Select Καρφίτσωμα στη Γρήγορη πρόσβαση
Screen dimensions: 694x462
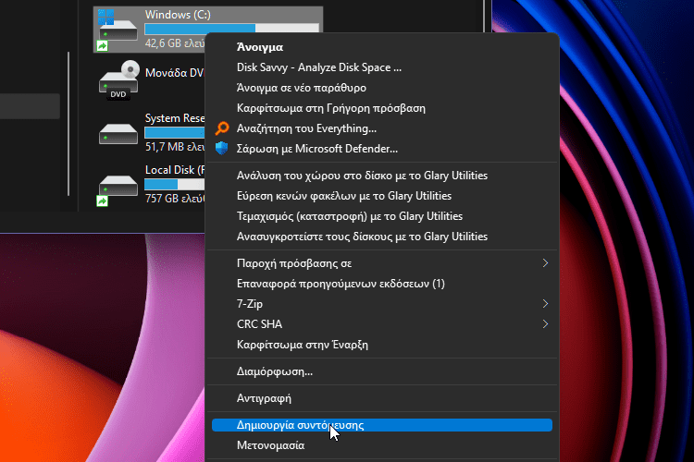pyautogui.click(x=382, y=108)
